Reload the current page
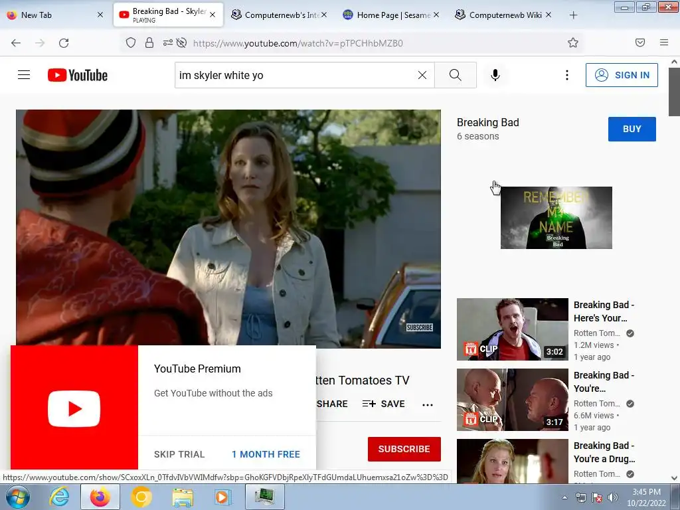The image size is (680, 510). (64, 43)
